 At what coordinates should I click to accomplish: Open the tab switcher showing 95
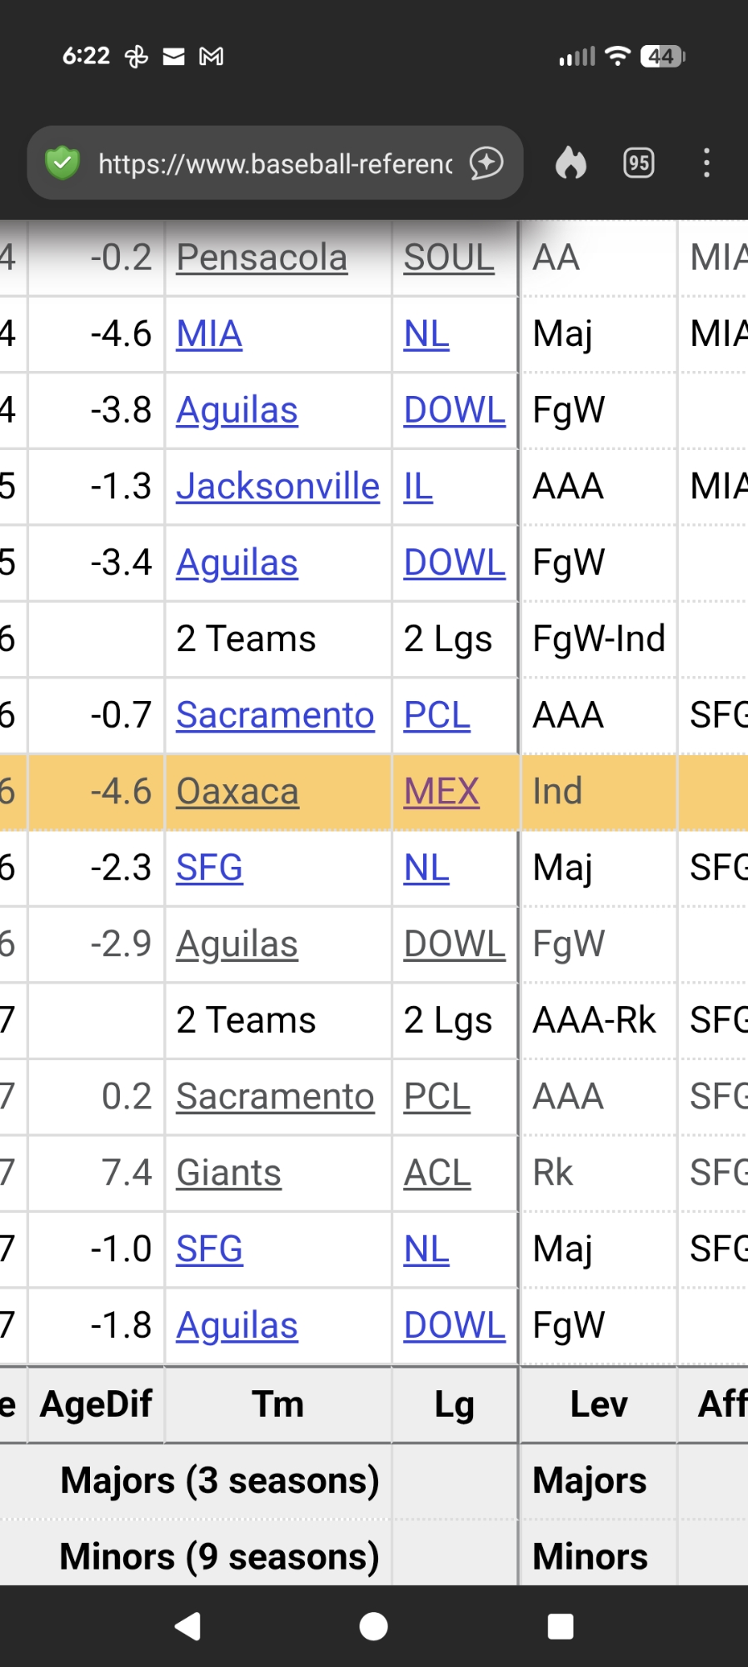[639, 163]
